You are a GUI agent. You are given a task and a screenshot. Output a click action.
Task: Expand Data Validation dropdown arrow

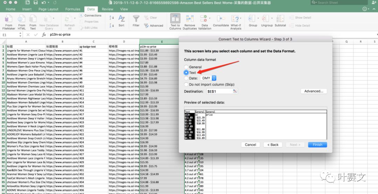pos(210,18)
